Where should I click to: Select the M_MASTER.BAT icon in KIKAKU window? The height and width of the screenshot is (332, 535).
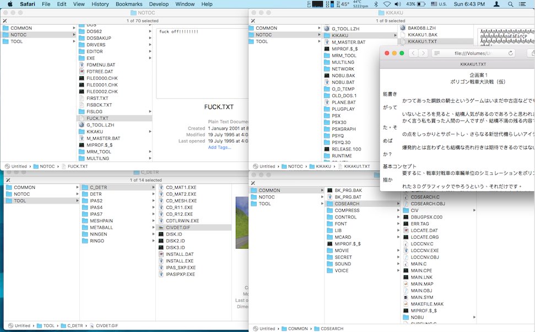(327, 42)
